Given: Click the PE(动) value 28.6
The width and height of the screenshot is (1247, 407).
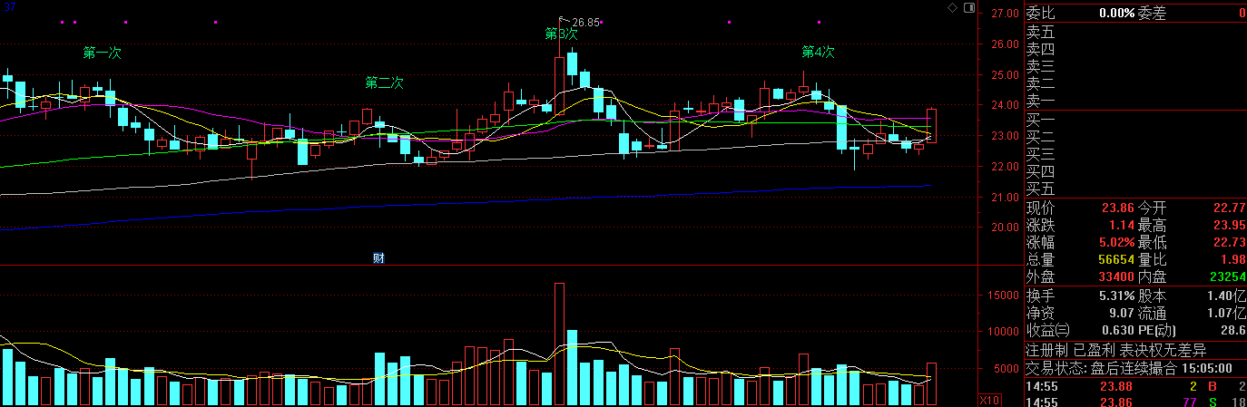Looking at the screenshot, I should coord(1232,331).
